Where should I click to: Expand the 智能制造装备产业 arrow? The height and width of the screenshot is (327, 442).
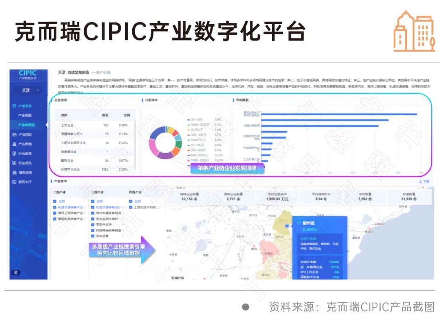(x=85, y=219)
